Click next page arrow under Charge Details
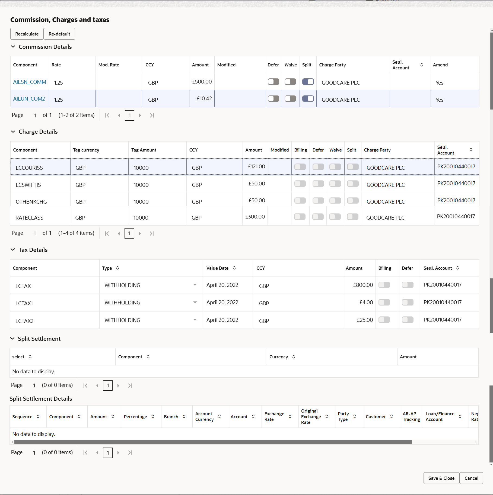This screenshot has height=495, width=493. [140, 233]
